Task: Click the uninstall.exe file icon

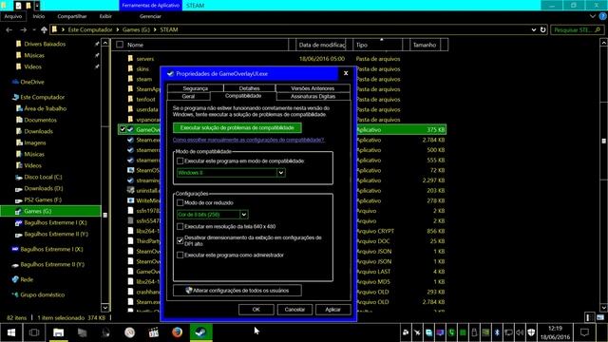Action: click(x=130, y=190)
